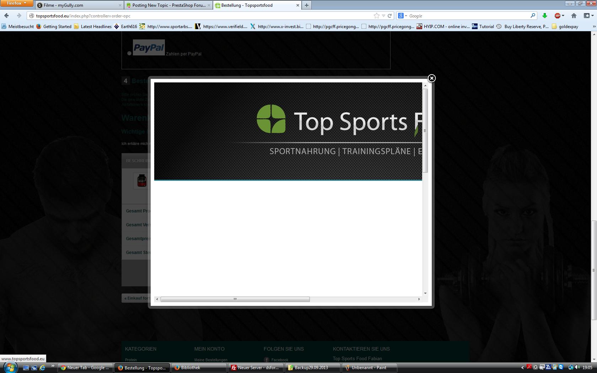The image size is (597, 373).
Task: Click the Show Desktop quick launch icon
Action: [26, 368]
